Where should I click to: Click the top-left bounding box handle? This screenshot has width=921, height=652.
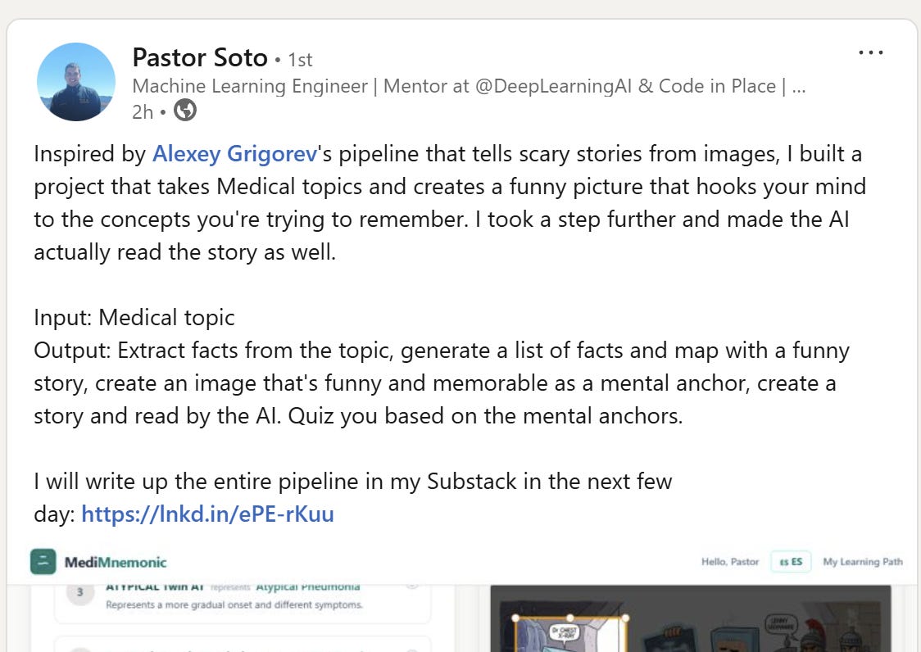point(515,618)
